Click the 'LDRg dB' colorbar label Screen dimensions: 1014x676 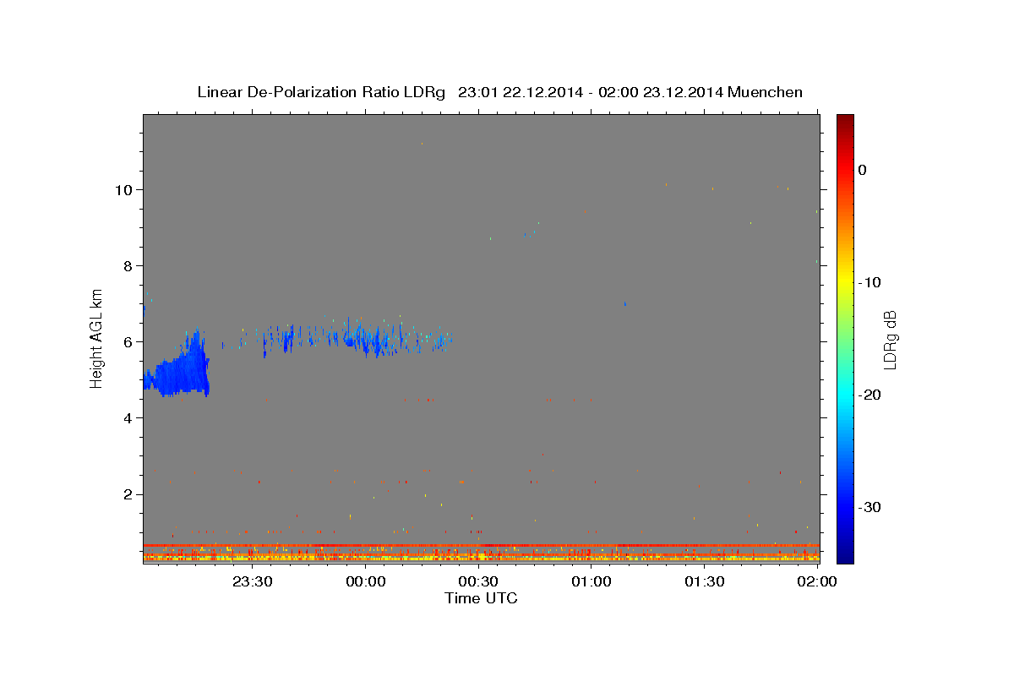(x=890, y=340)
